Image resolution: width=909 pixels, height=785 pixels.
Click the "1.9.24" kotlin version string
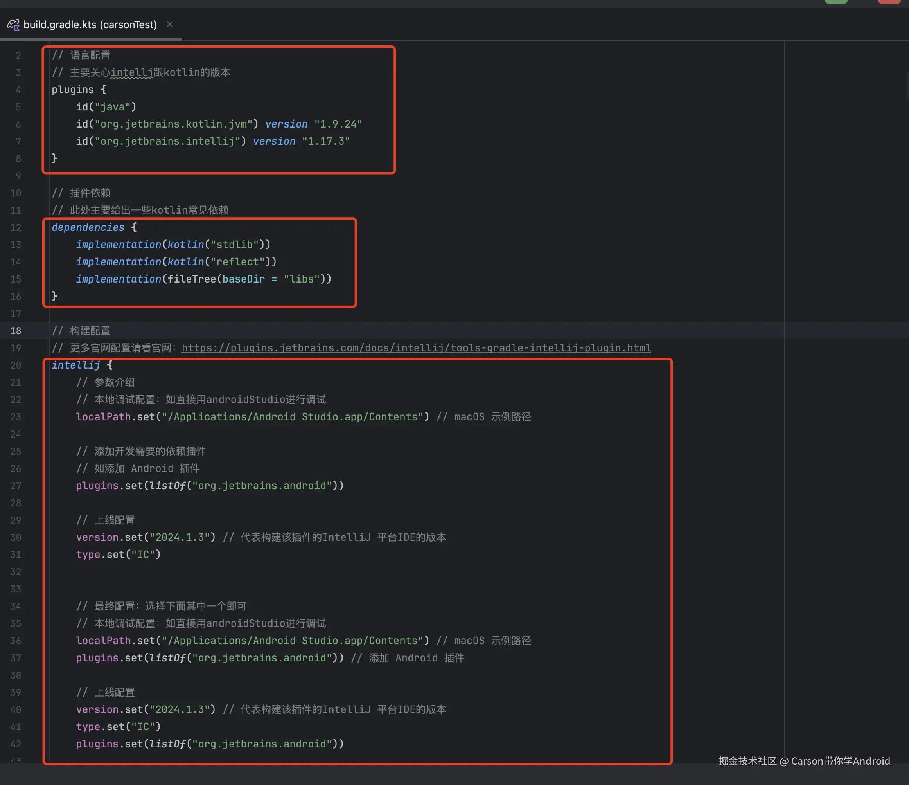[338, 124]
